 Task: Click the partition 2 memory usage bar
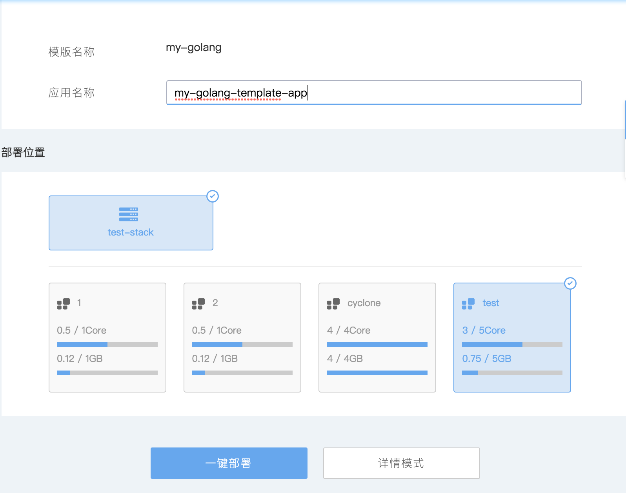pyautogui.click(x=242, y=373)
